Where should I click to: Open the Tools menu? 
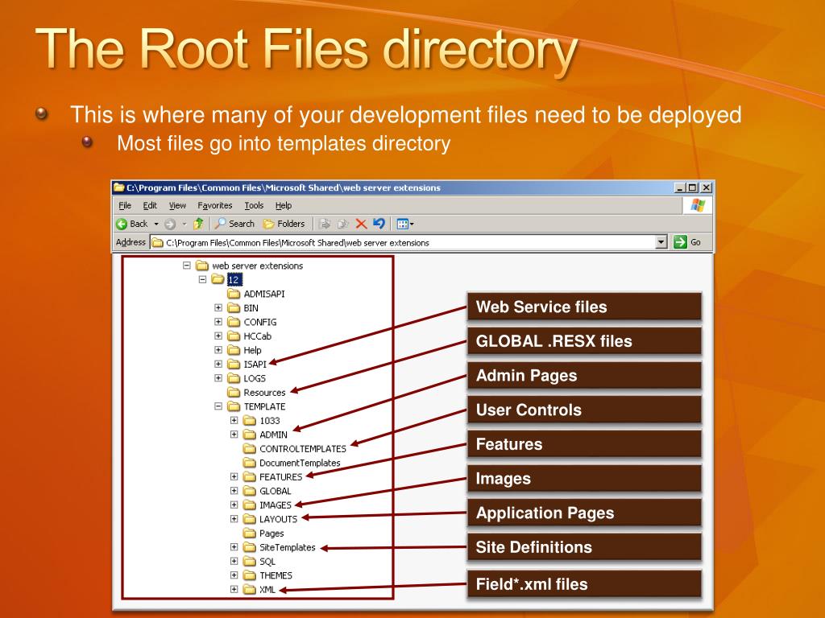click(254, 205)
